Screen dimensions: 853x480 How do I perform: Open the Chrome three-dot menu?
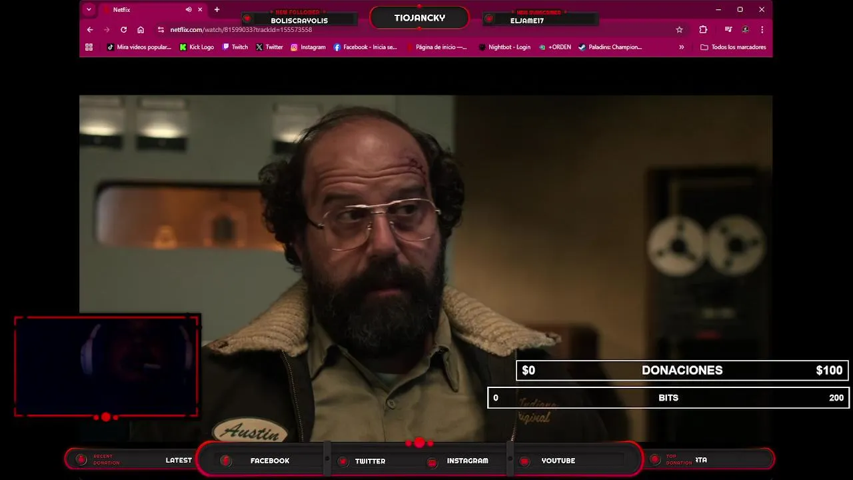click(x=762, y=29)
